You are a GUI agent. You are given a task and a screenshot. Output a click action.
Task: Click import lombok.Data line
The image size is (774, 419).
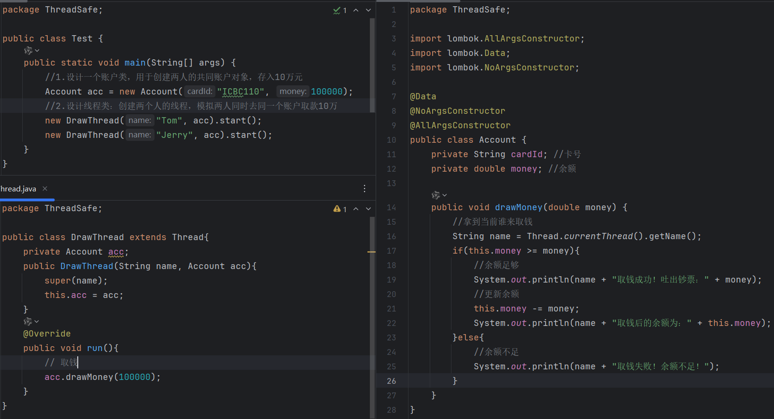point(460,53)
